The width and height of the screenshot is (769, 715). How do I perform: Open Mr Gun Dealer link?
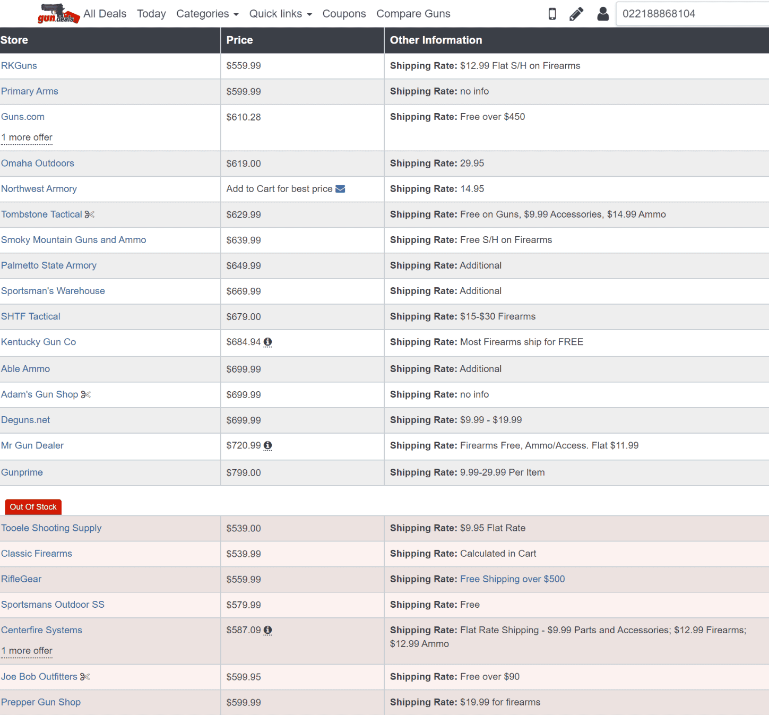tap(32, 445)
